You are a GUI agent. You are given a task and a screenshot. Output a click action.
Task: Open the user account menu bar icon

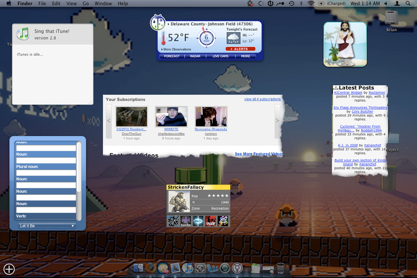397,4
